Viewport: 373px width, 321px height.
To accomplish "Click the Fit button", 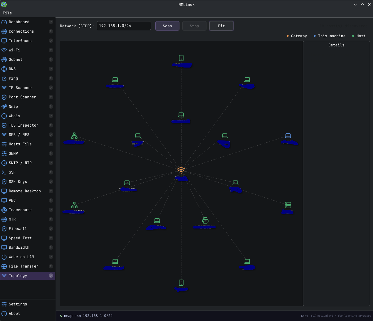I will pos(221,26).
